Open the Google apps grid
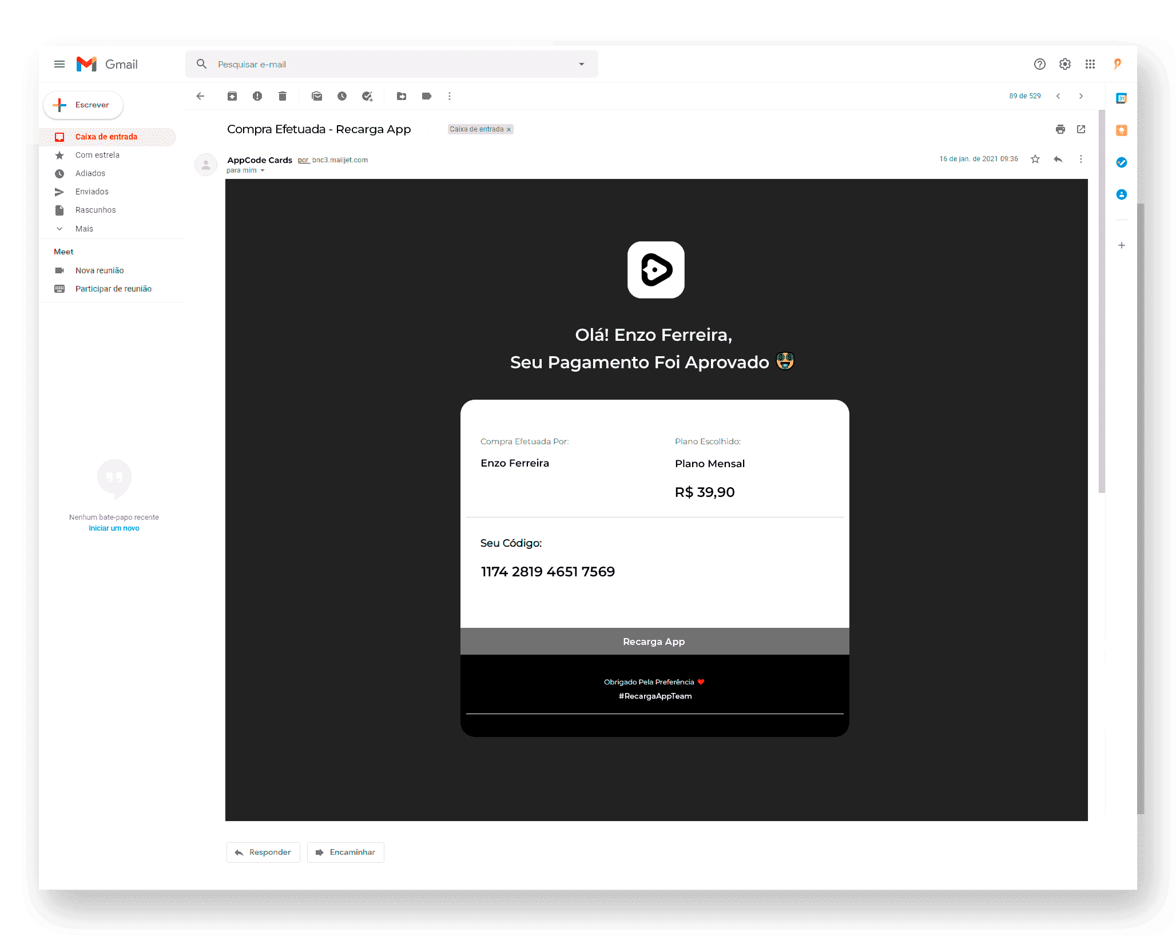1176x936 pixels. point(1090,64)
